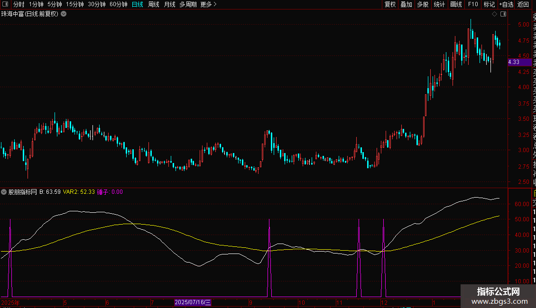Toggle the chart window layout icon at top-right

[503, 14]
